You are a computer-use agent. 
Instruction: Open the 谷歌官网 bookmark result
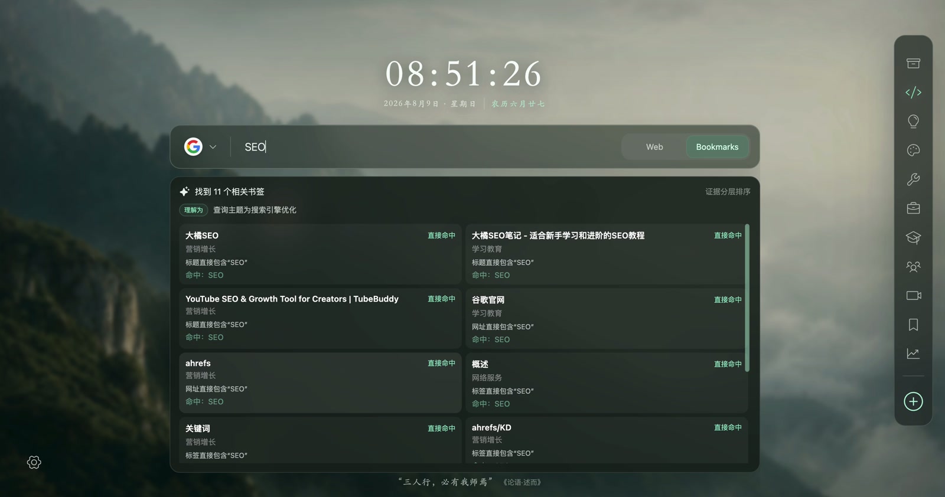pyautogui.click(x=606, y=319)
